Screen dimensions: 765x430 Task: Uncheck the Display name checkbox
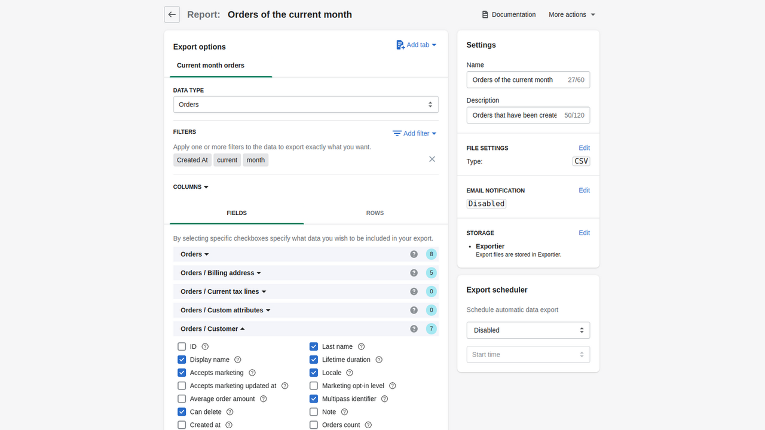tap(182, 360)
